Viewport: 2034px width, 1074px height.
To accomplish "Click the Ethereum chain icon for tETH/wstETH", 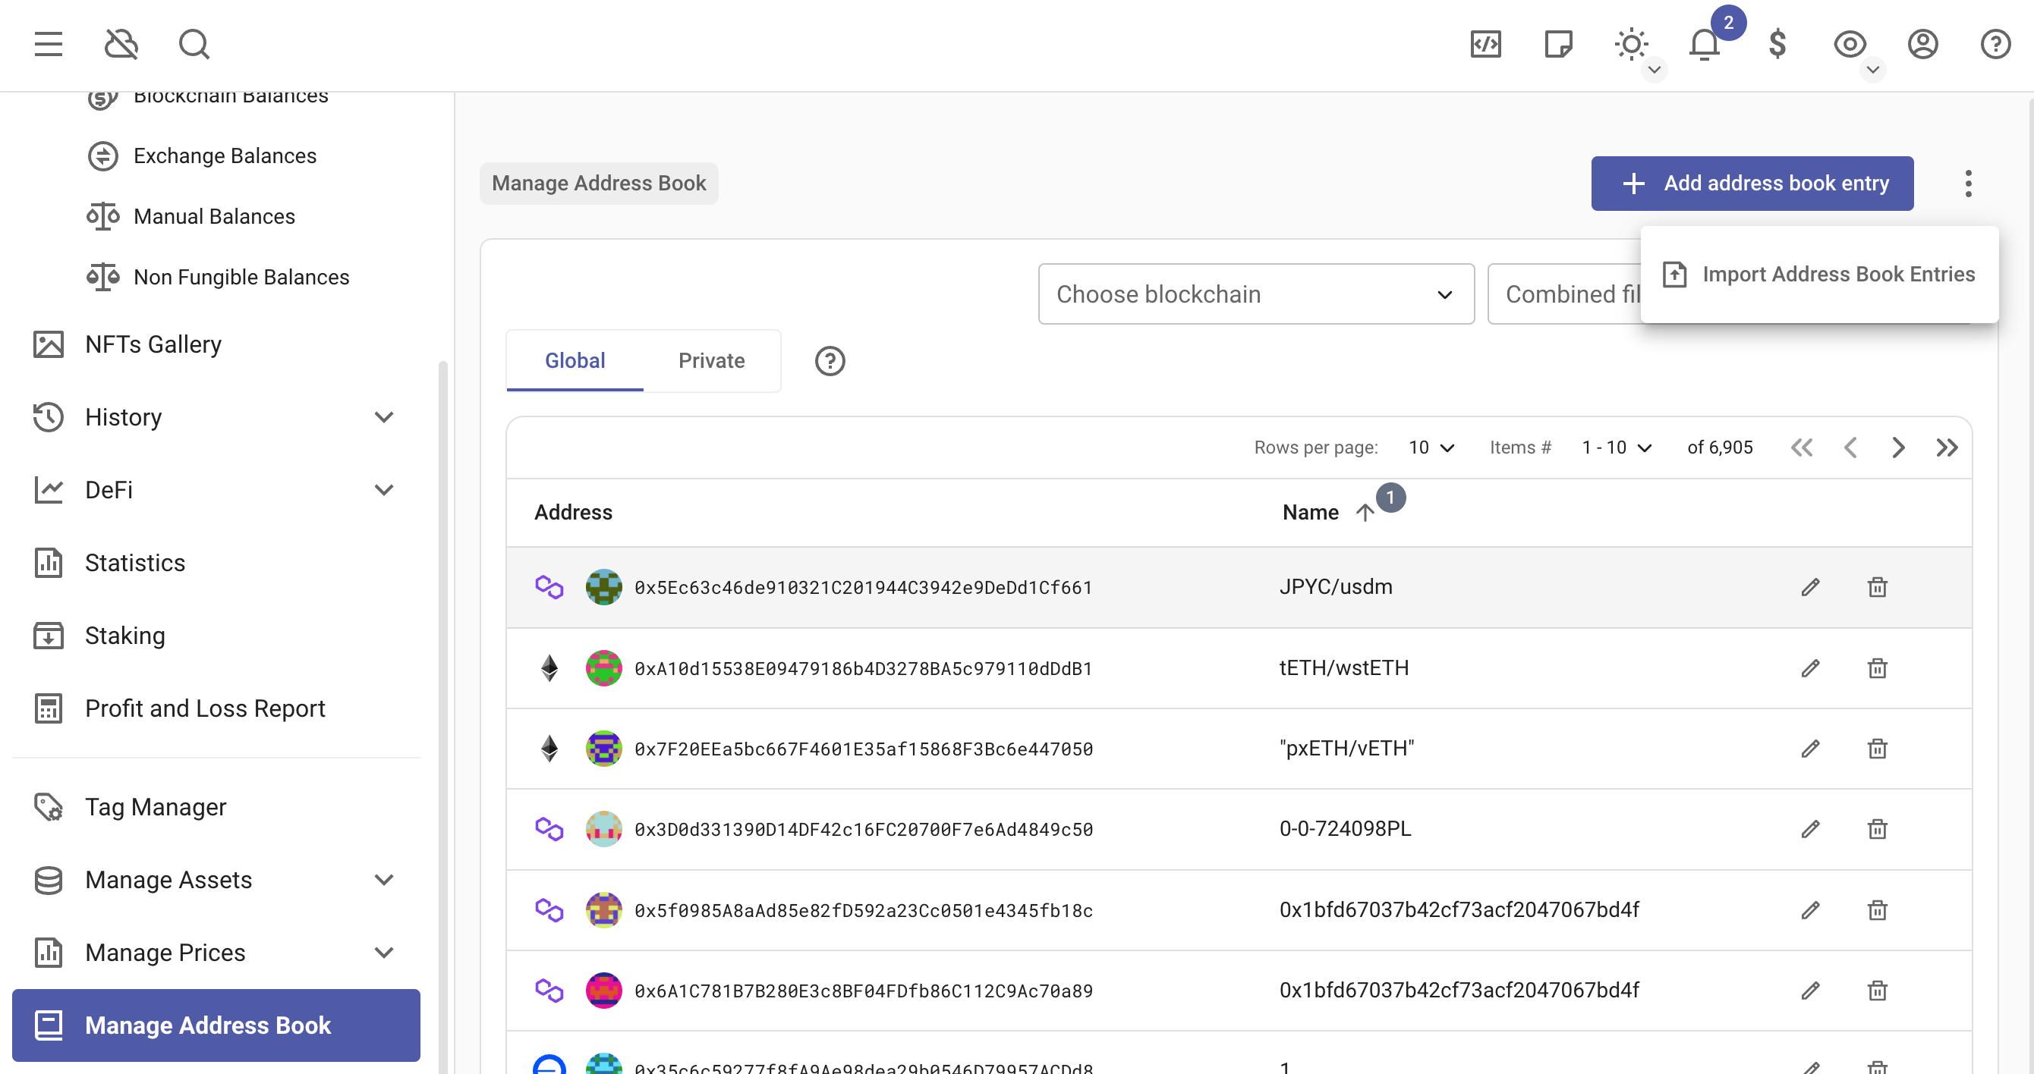I will [549, 668].
